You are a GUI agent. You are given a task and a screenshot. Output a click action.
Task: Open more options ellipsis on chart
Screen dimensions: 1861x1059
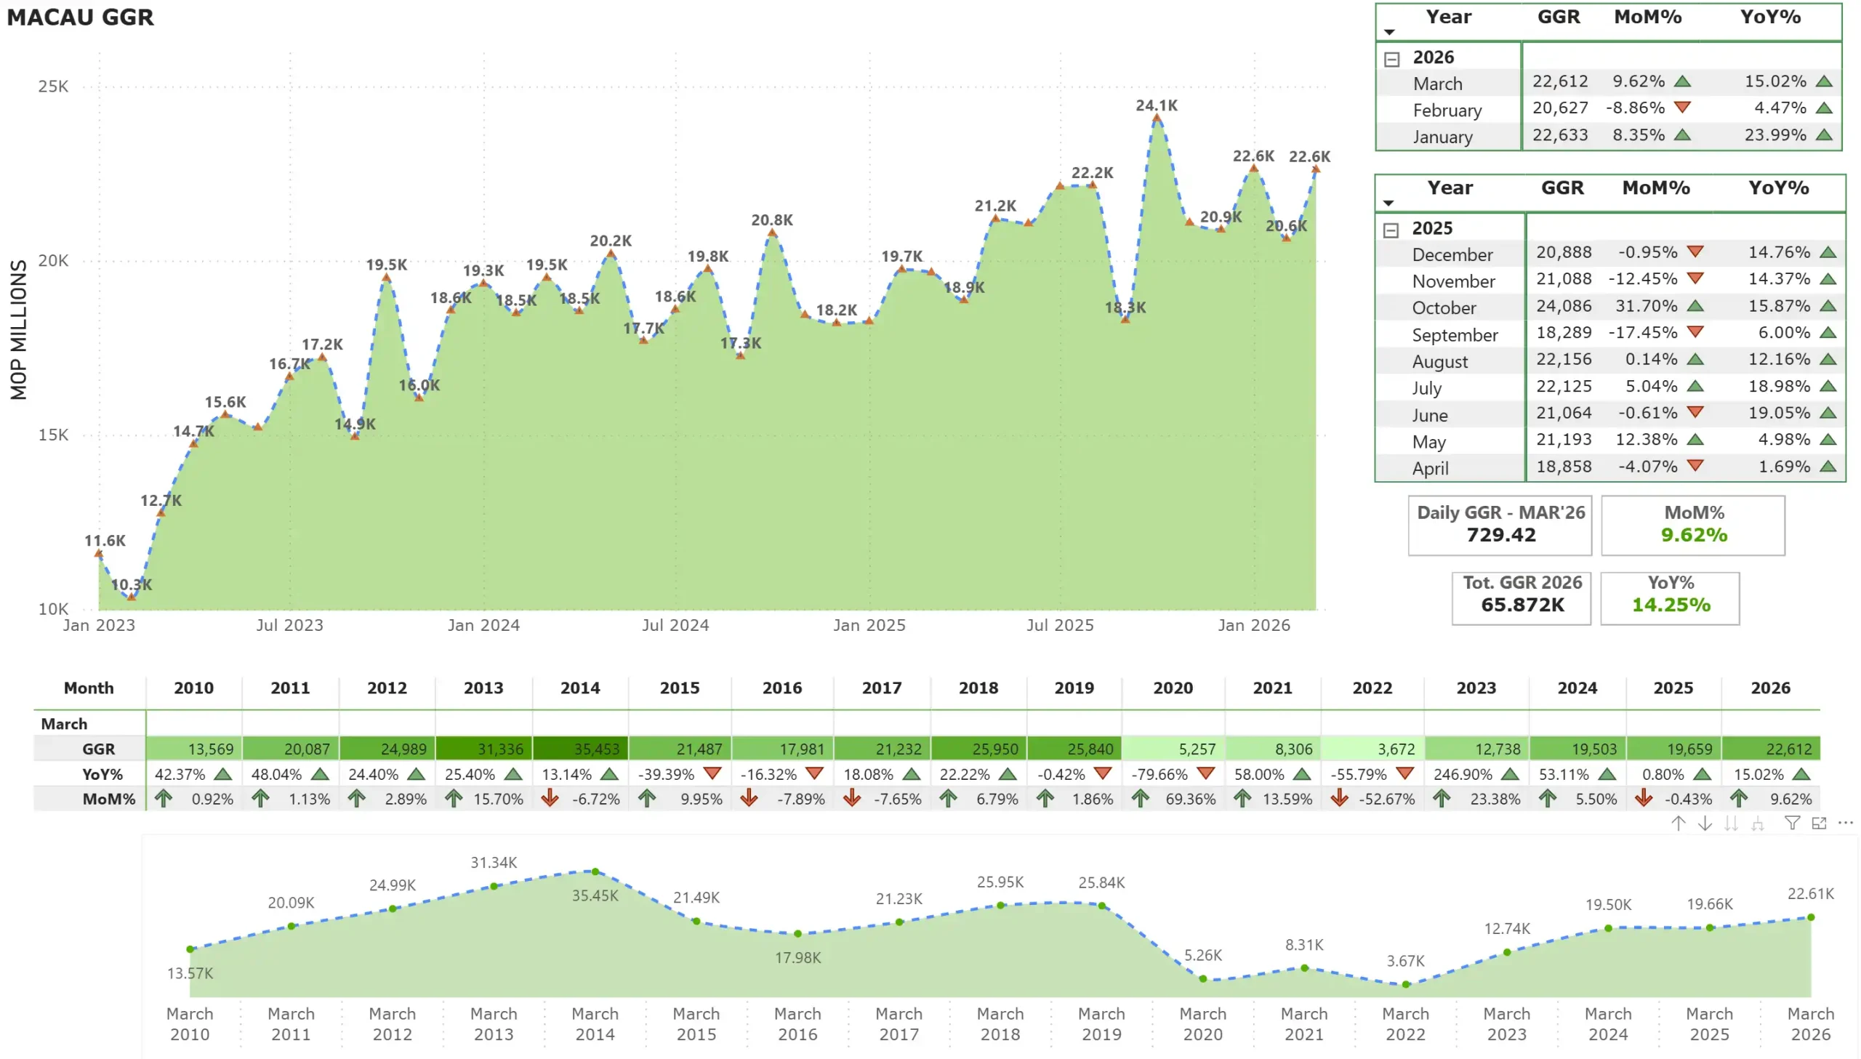[1846, 824]
